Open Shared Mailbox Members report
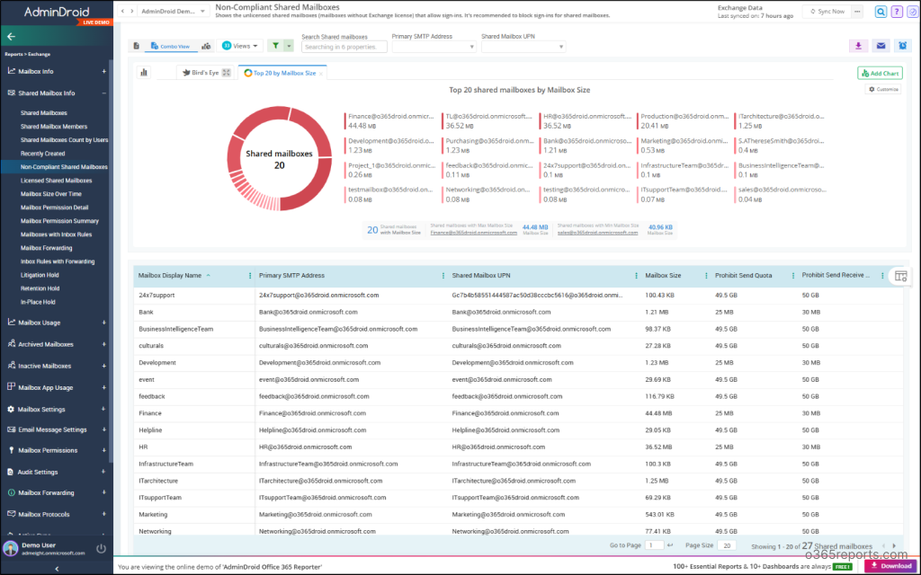 coord(54,127)
